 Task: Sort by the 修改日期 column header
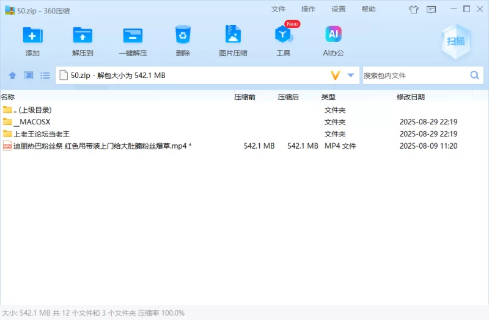[411, 97]
